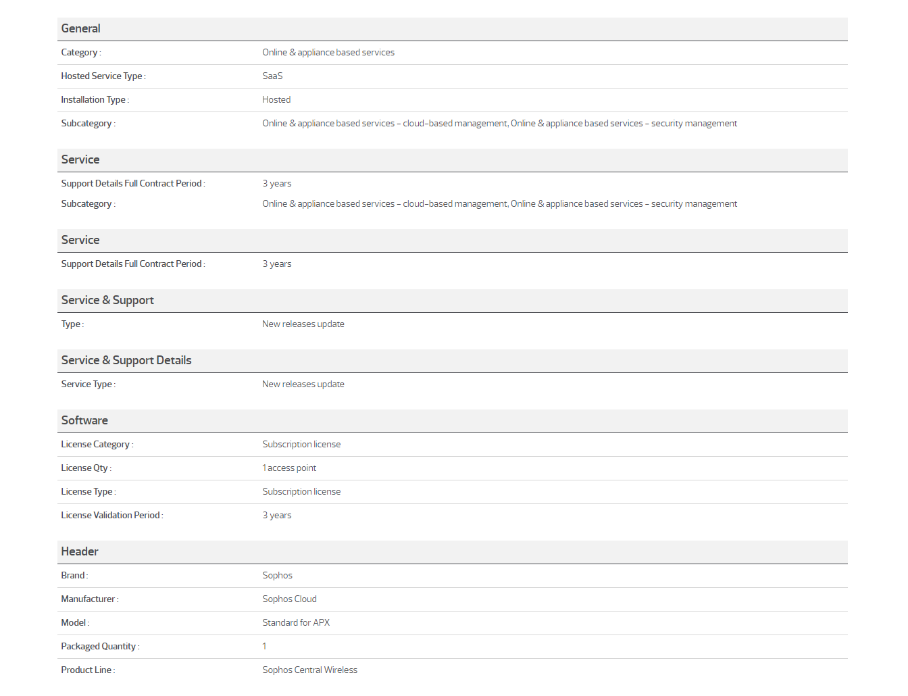Select the "Product Line" field label

[x=86, y=670]
